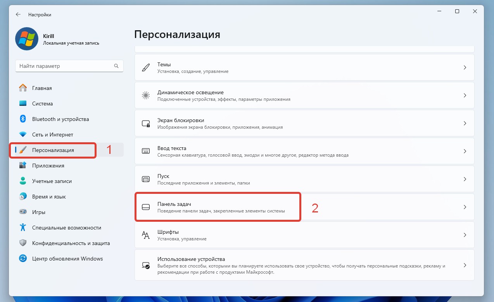
Task: Click 'Ввод текста' title text
Action: click(x=172, y=148)
